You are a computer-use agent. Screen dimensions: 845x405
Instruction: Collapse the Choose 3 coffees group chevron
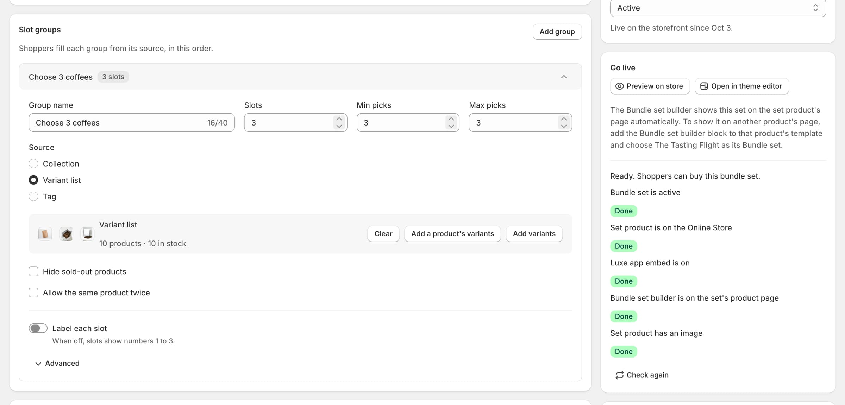click(x=564, y=77)
